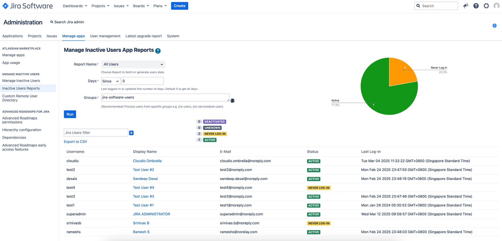
Task: Click superadmin@noreply.com email cell
Action: pyautogui.click(x=241, y=214)
